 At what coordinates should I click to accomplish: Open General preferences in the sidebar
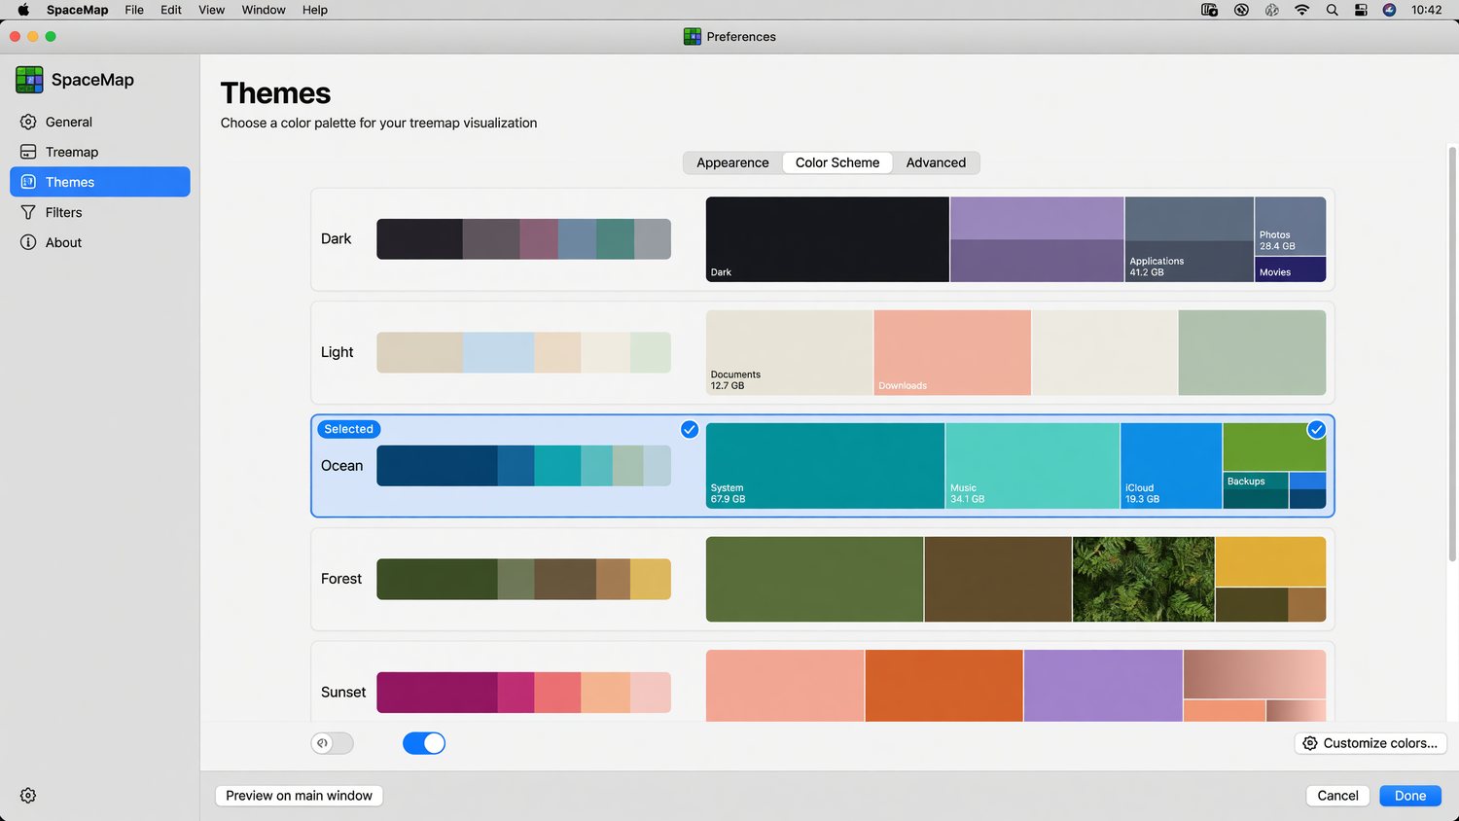tap(99, 122)
